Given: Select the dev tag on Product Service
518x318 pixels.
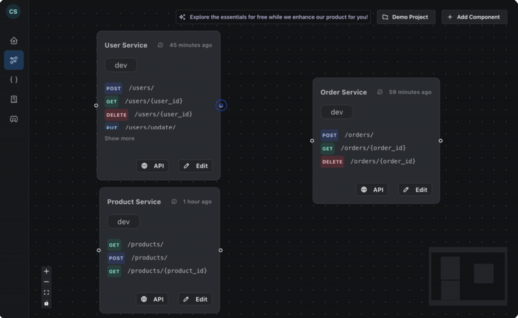Looking at the screenshot, I should (x=123, y=222).
